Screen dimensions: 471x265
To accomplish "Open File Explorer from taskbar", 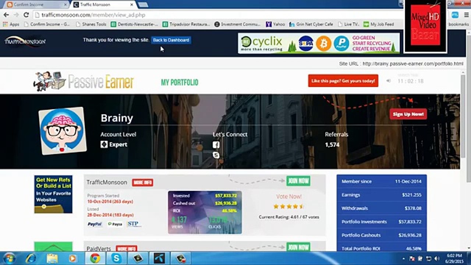I will tap(52, 258).
